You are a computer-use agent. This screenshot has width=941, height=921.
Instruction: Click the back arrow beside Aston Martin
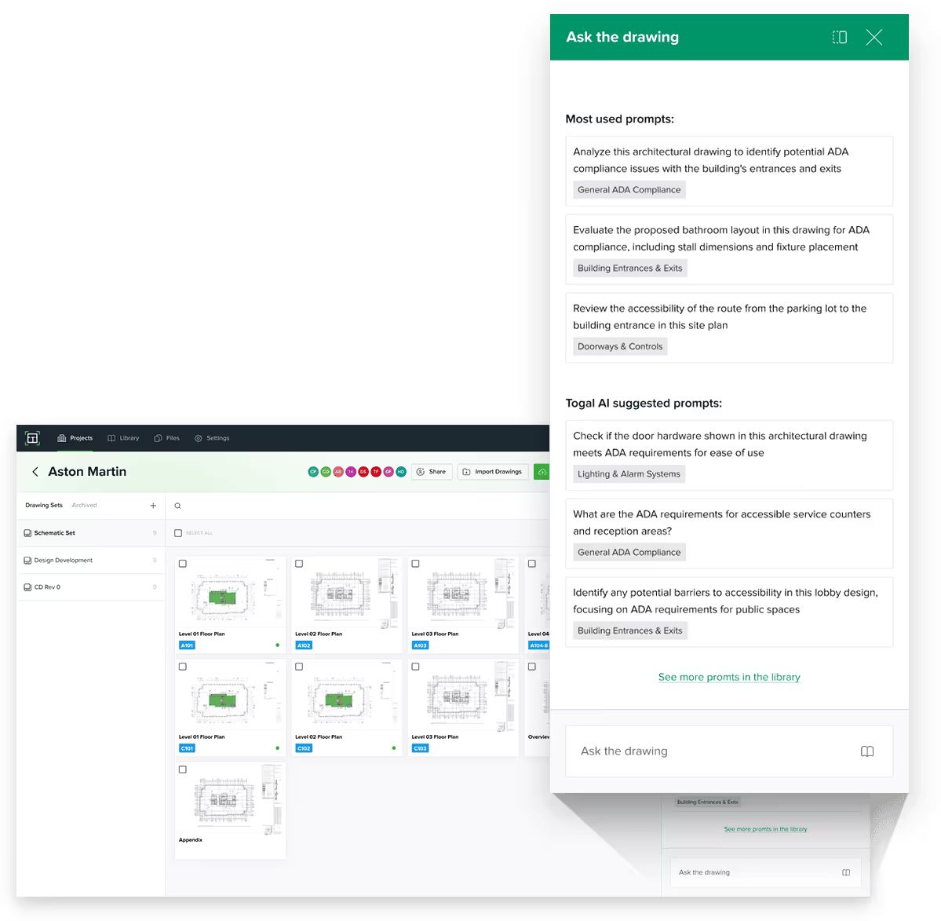tap(35, 472)
